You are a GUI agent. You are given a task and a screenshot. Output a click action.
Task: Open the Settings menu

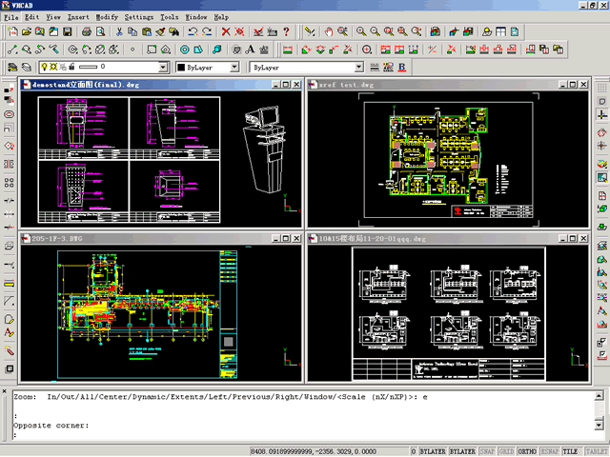pyautogui.click(x=139, y=17)
